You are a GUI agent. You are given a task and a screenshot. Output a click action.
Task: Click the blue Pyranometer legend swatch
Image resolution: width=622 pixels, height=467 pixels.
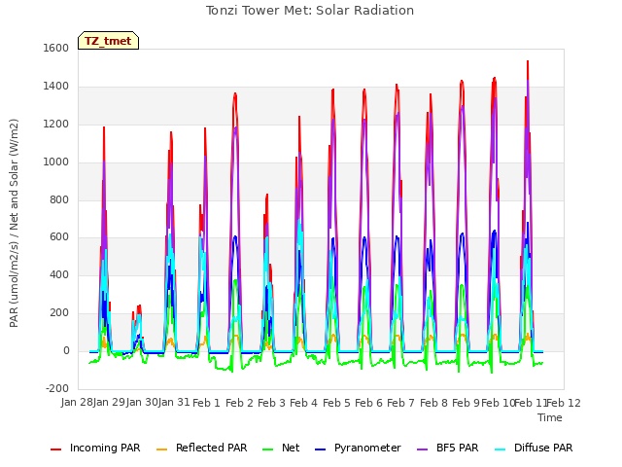tap(320, 449)
